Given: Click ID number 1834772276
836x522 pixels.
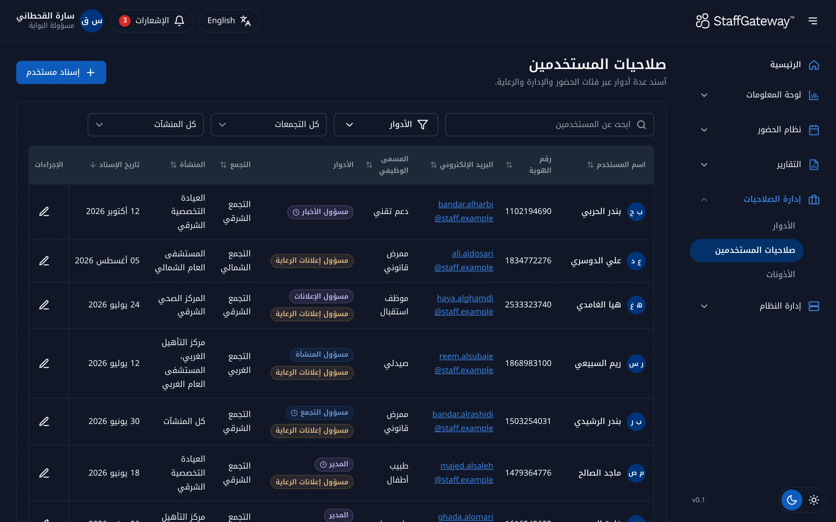Looking at the screenshot, I should [528, 261].
